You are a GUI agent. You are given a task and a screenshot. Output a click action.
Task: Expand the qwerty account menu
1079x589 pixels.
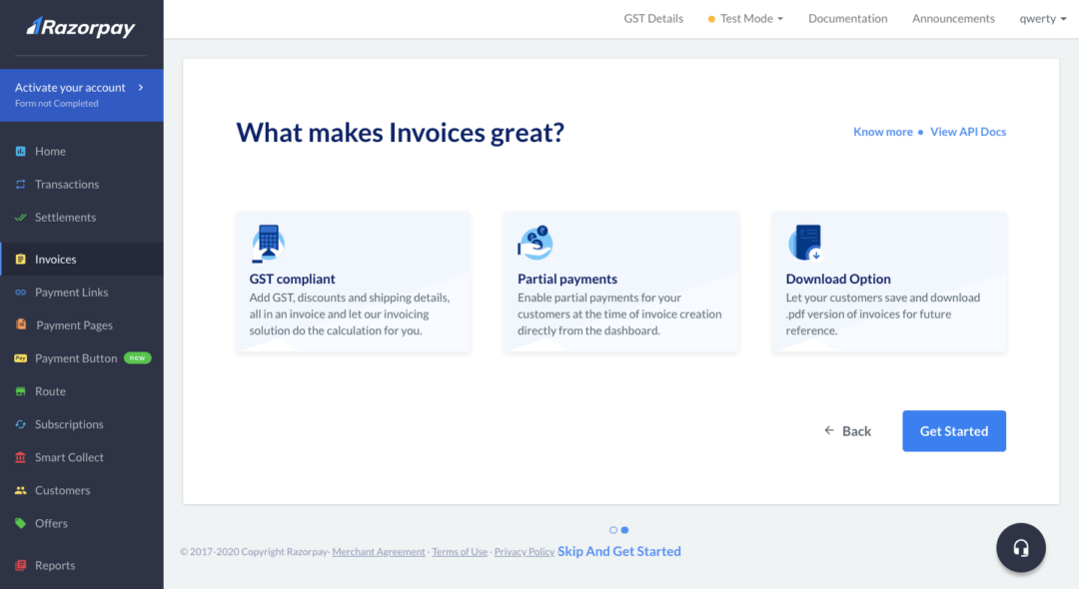pos(1042,19)
